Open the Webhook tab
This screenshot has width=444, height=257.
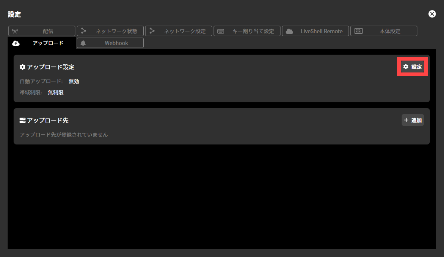116,43
